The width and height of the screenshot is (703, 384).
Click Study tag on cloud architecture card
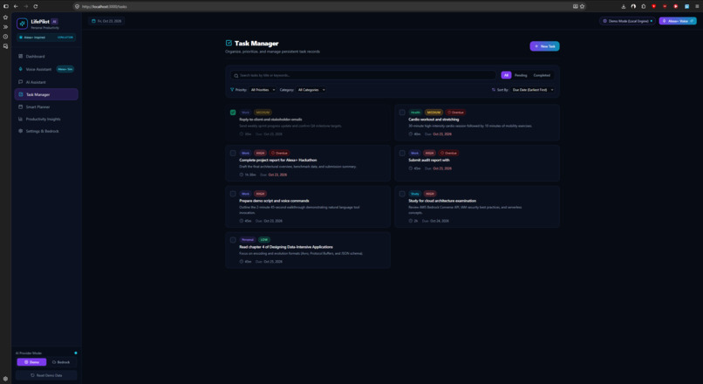tap(414, 194)
